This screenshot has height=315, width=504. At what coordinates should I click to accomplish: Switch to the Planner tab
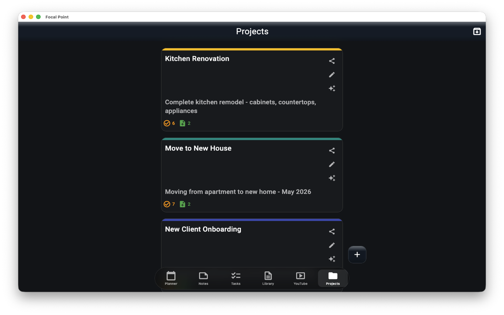coord(171,278)
